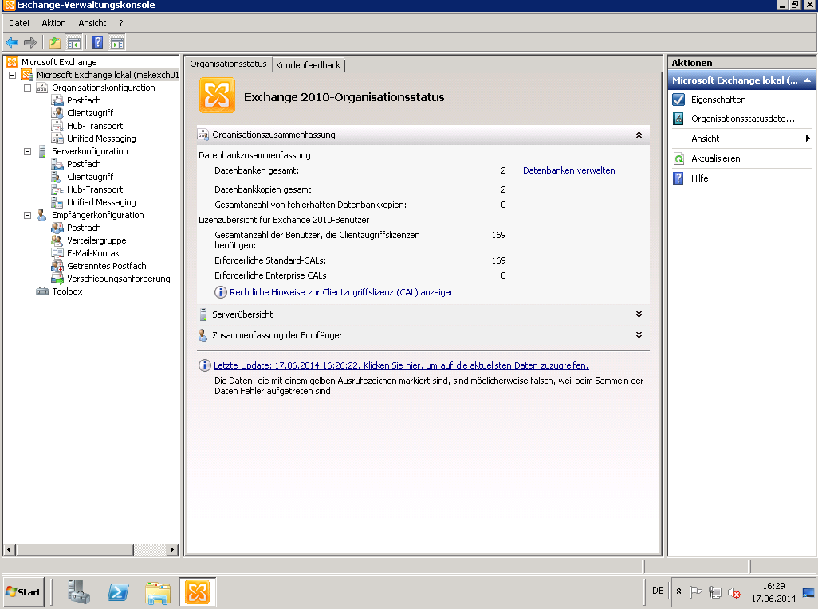The height and width of the screenshot is (609, 818).
Task: Click the green Aktualisieren refresh icon
Action: (678, 158)
